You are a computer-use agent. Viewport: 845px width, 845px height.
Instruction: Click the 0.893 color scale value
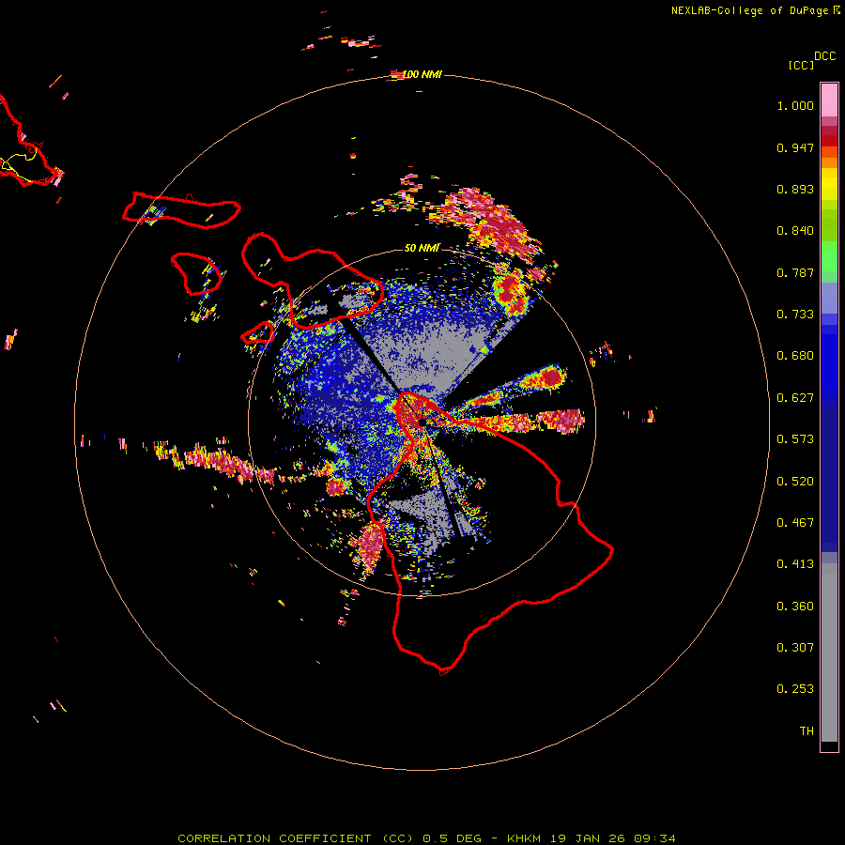coord(795,189)
